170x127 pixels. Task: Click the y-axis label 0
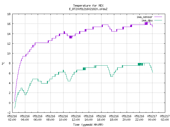[x=10, y=103]
